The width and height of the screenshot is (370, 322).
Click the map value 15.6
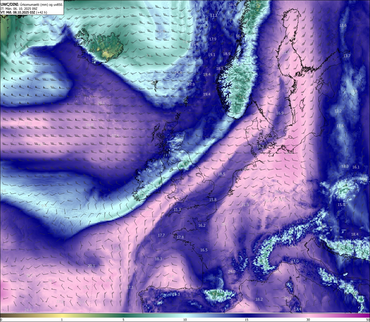tap(195, 44)
